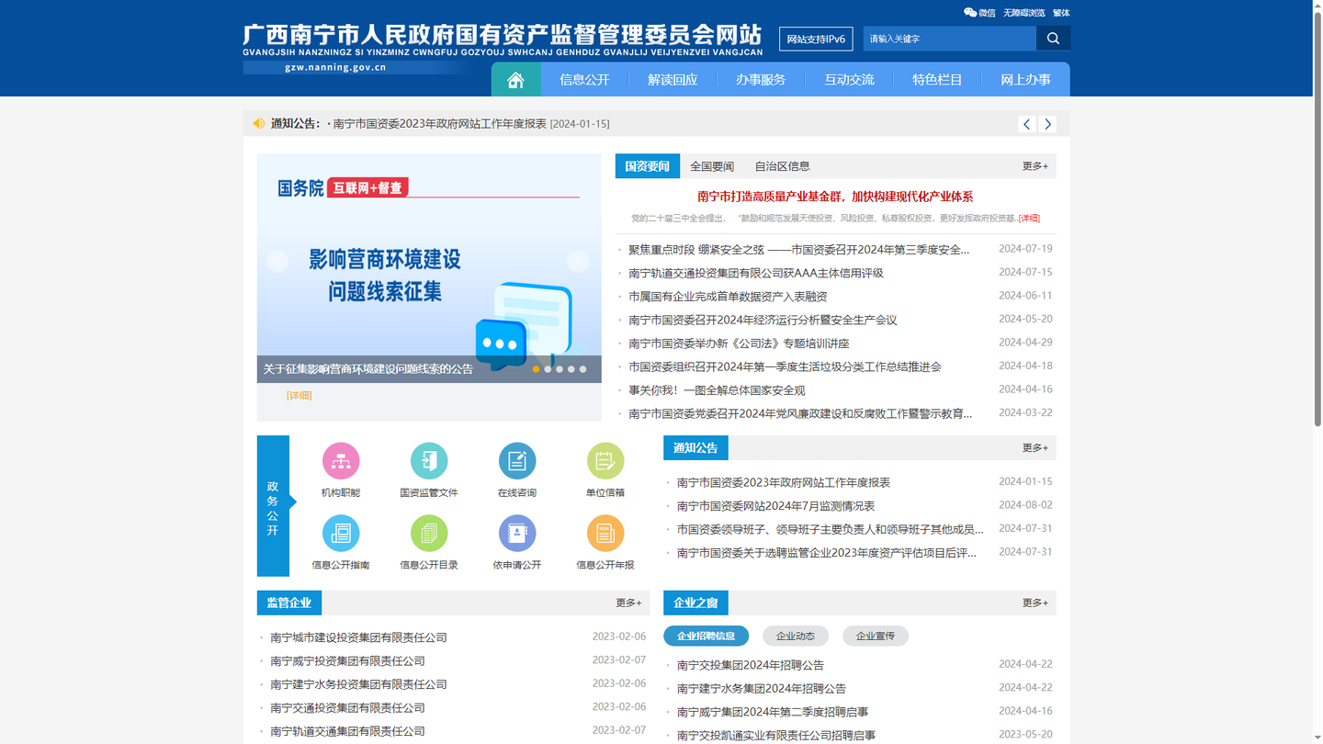Image resolution: width=1323 pixels, height=744 pixels.
Task: Open 南宁城市建设投资集团有限责任公司 link
Action: coord(358,637)
